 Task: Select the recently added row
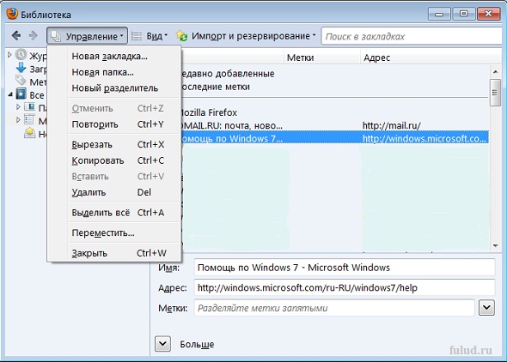pyautogui.click(x=335, y=74)
